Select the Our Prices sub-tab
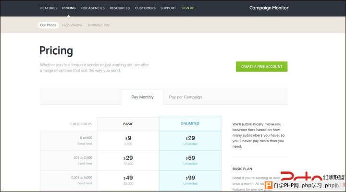This screenshot has height=192, width=346. coord(48,25)
